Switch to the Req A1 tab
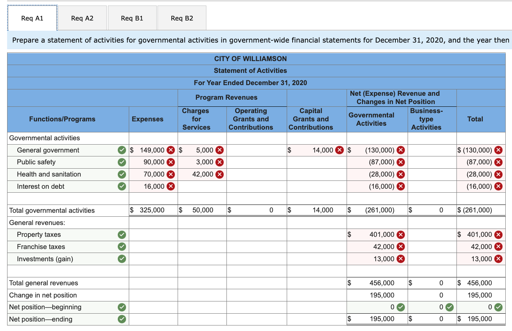 coord(32,18)
